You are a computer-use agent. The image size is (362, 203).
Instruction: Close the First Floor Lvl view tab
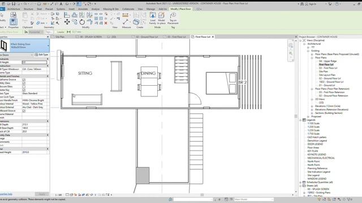(213, 37)
